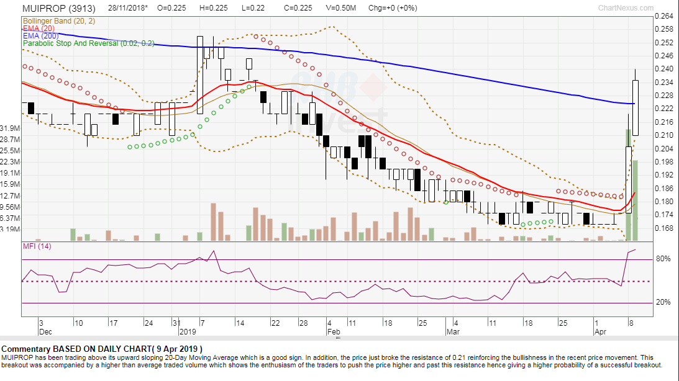Viewport: 679px width, 381px height.
Task: Click the 2019 year label on time axis
Action: pyautogui.click(x=188, y=332)
